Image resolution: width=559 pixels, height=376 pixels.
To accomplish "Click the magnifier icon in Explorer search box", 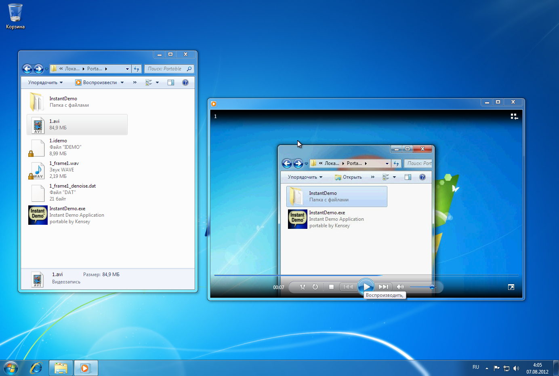I will click(x=189, y=69).
